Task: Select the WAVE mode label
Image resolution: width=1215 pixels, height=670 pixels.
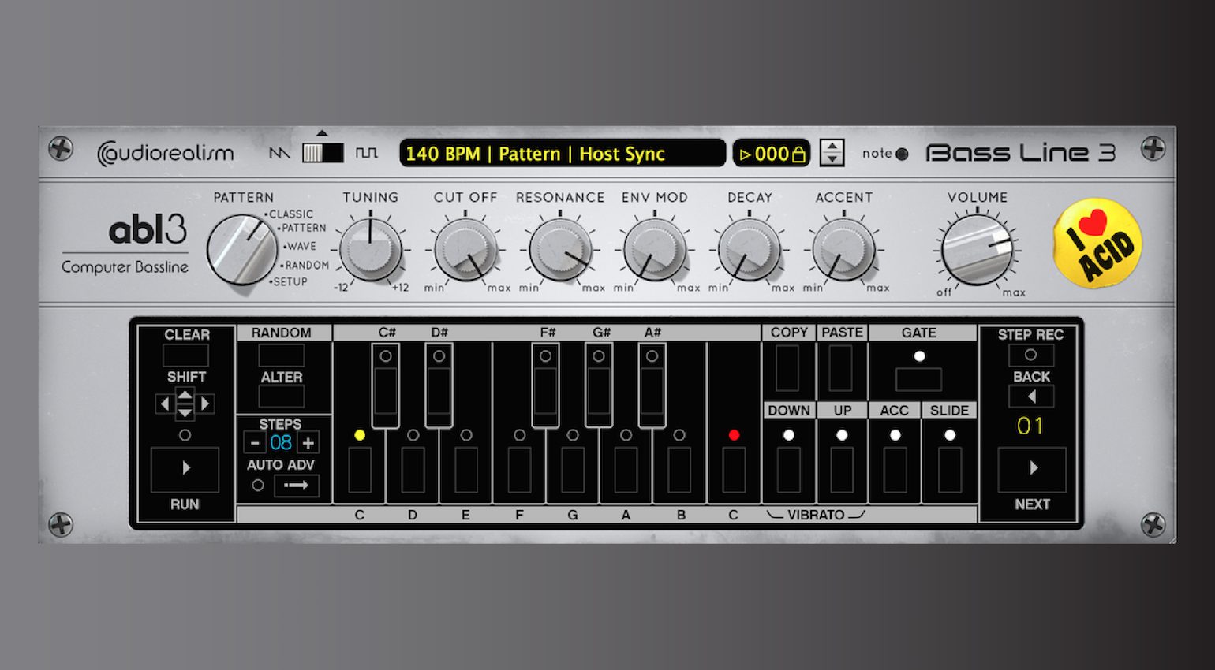Action: pos(301,247)
